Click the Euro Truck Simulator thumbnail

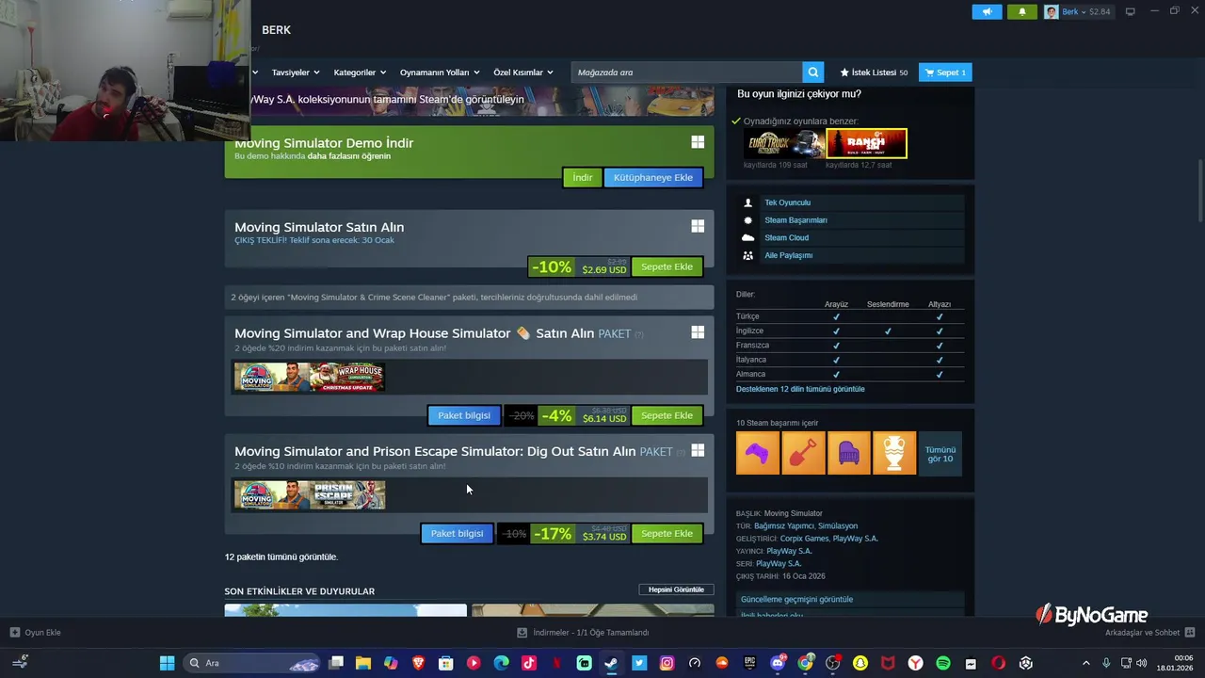(x=783, y=143)
